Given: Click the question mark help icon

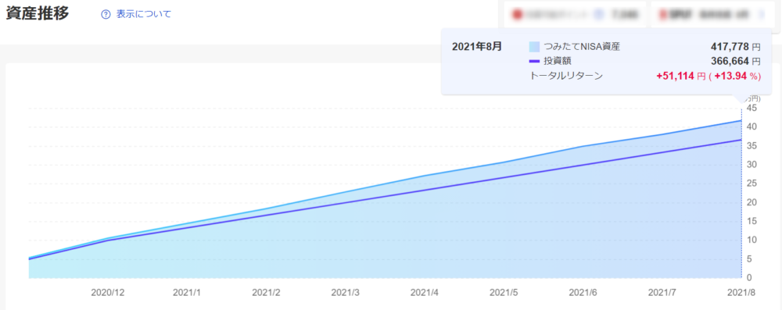Looking at the screenshot, I should 106,15.
